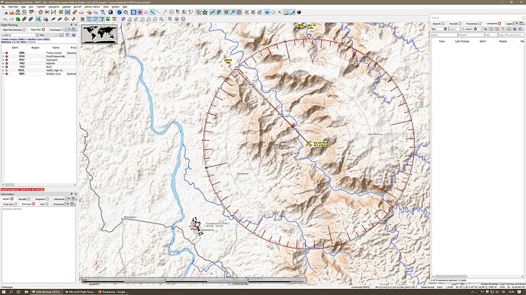Click the box on search Procedures tab
The image size is (526, 295).
click(479, 24)
